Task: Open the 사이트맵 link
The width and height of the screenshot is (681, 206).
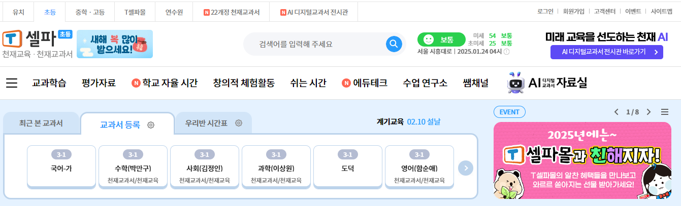Action: (x=662, y=11)
